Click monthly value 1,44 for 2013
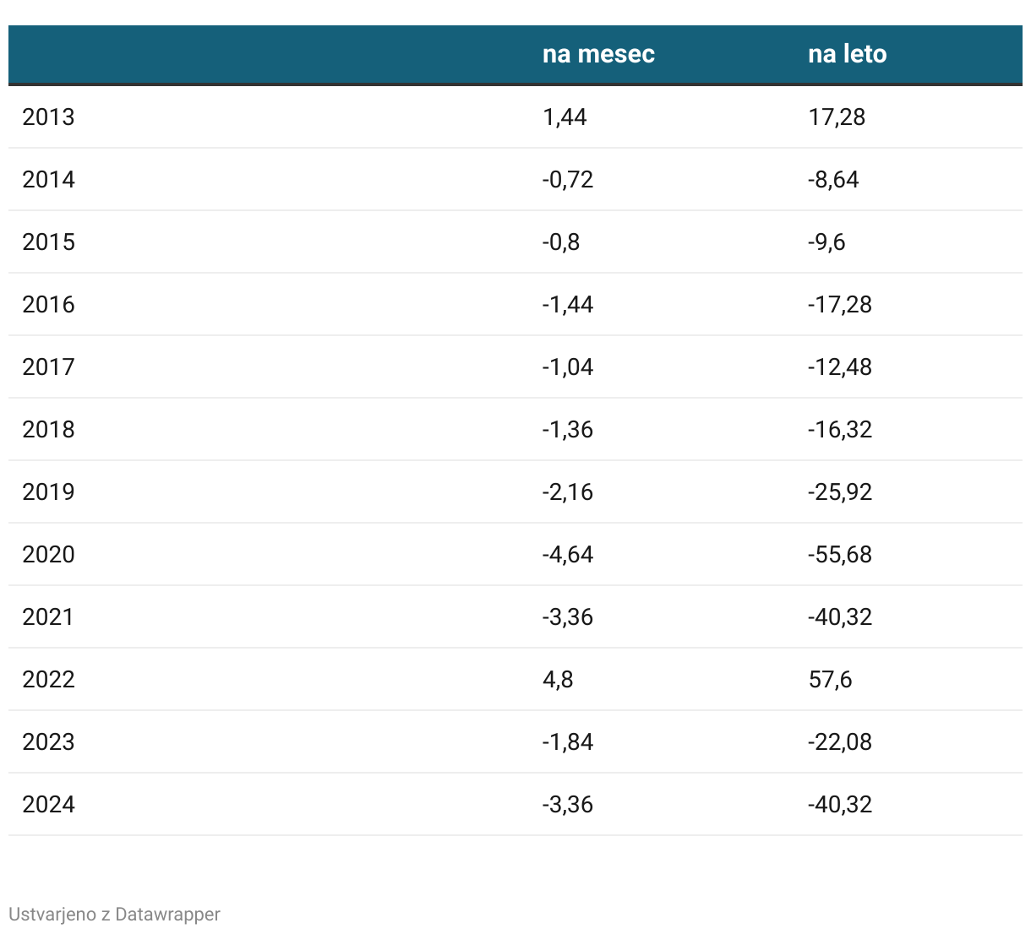 565,117
